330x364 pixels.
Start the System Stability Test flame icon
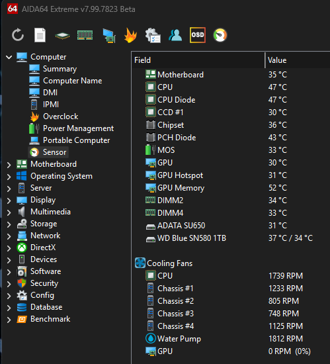130,35
